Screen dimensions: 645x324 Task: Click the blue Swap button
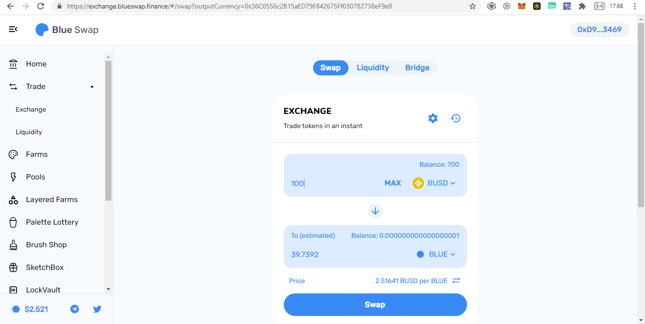click(375, 305)
